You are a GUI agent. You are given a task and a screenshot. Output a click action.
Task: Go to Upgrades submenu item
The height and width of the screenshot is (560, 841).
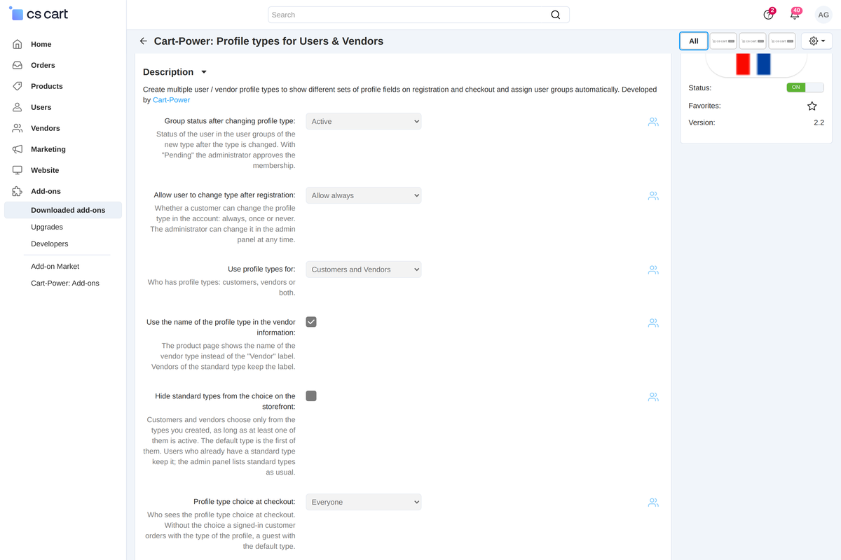(x=47, y=227)
